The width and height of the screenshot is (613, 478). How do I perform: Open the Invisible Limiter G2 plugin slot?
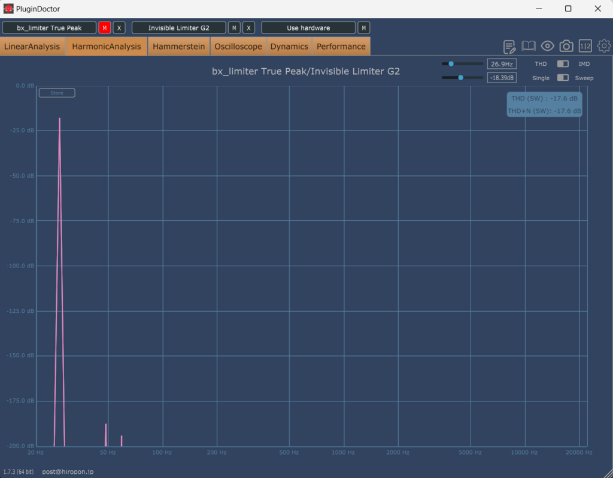[x=178, y=28]
